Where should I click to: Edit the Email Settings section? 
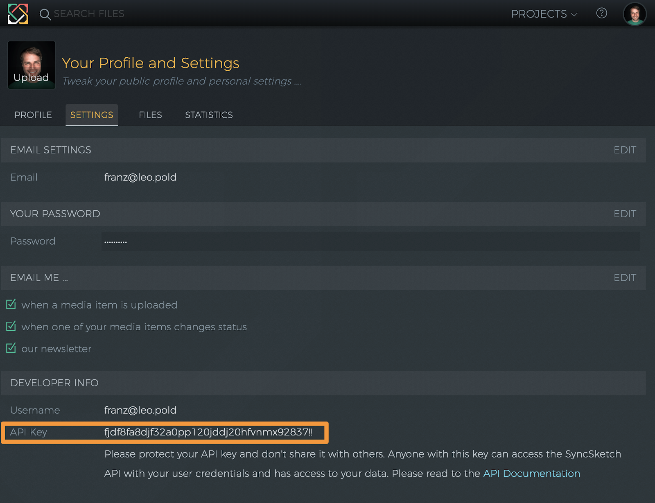click(x=625, y=150)
